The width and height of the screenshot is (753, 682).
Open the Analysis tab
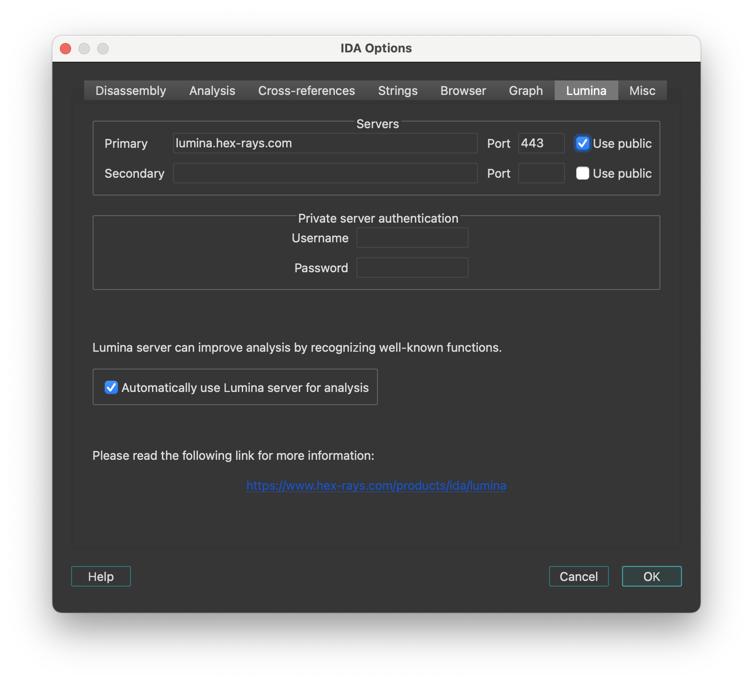212,91
